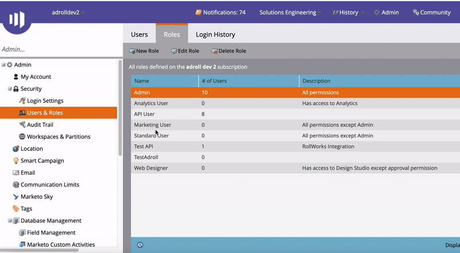460x253 pixels.
Task: Select the TestAdroll role row
Action: [296, 158]
